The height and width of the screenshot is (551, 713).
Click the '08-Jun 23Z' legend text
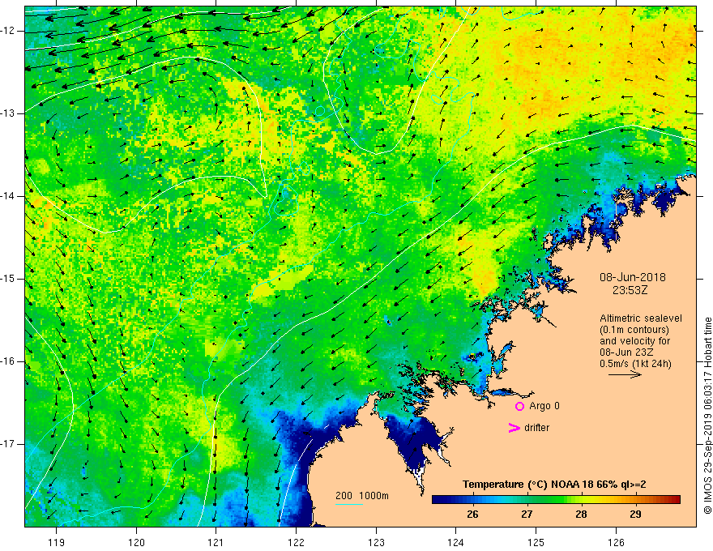[x=629, y=352]
